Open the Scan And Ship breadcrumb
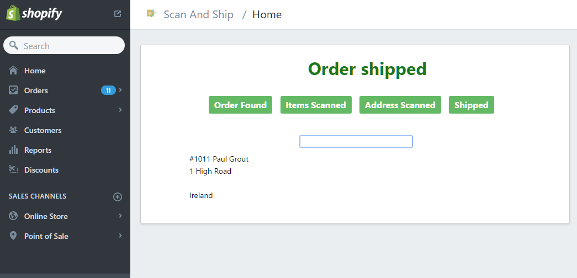 (x=198, y=14)
